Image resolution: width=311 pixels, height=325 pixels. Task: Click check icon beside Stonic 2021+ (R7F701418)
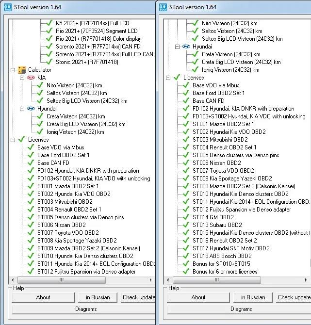point(49,62)
